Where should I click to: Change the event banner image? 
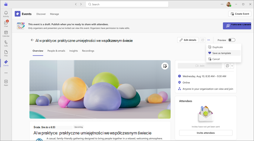(165, 66)
